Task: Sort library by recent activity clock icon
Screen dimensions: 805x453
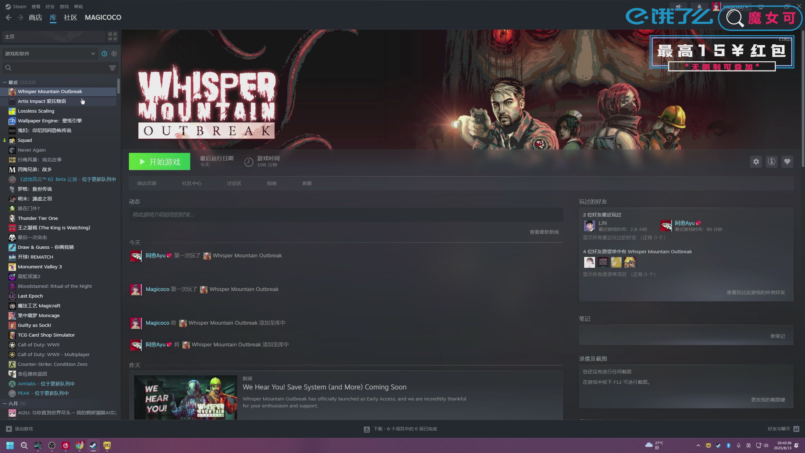Action: (x=104, y=54)
